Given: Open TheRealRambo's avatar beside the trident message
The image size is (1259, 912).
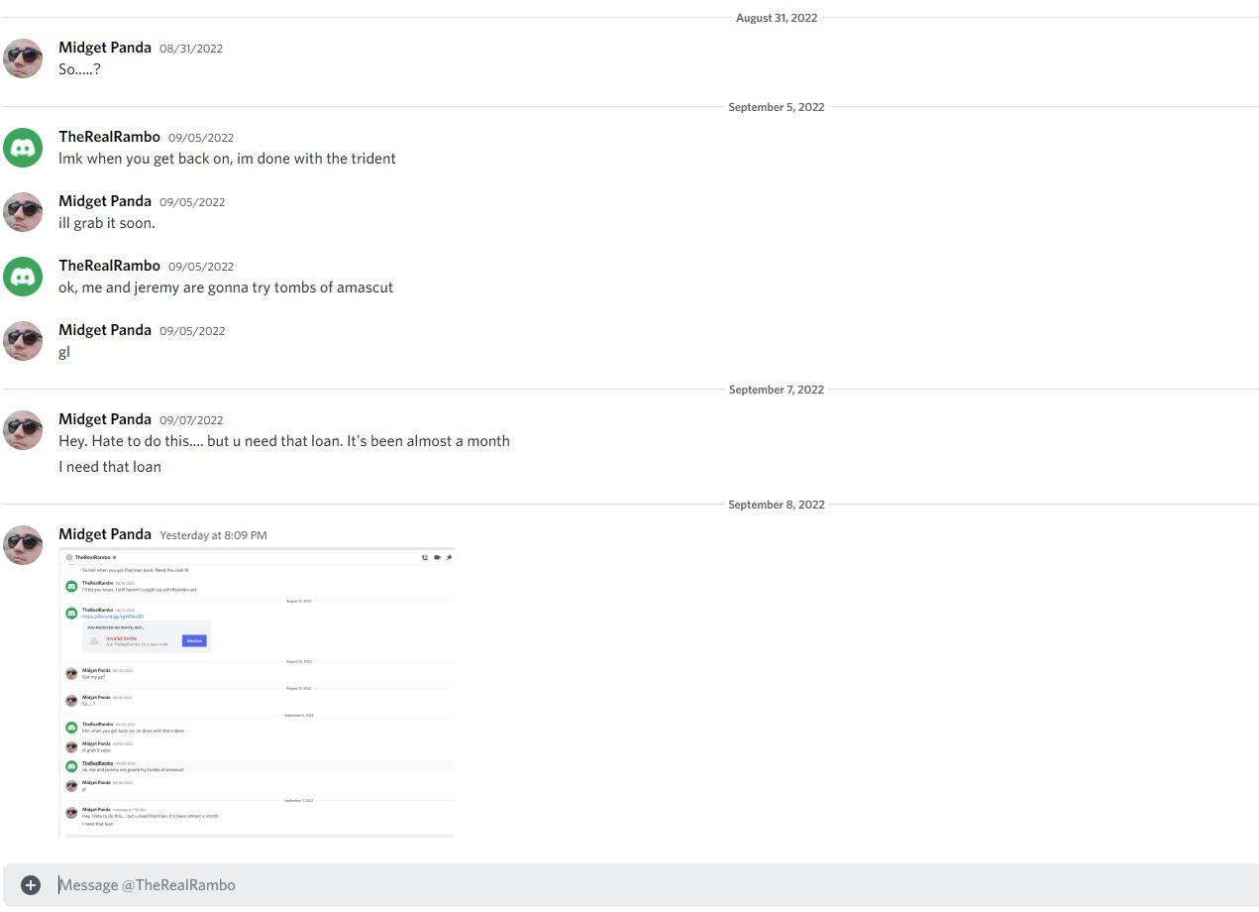Looking at the screenshot, I should click(23, 148).
